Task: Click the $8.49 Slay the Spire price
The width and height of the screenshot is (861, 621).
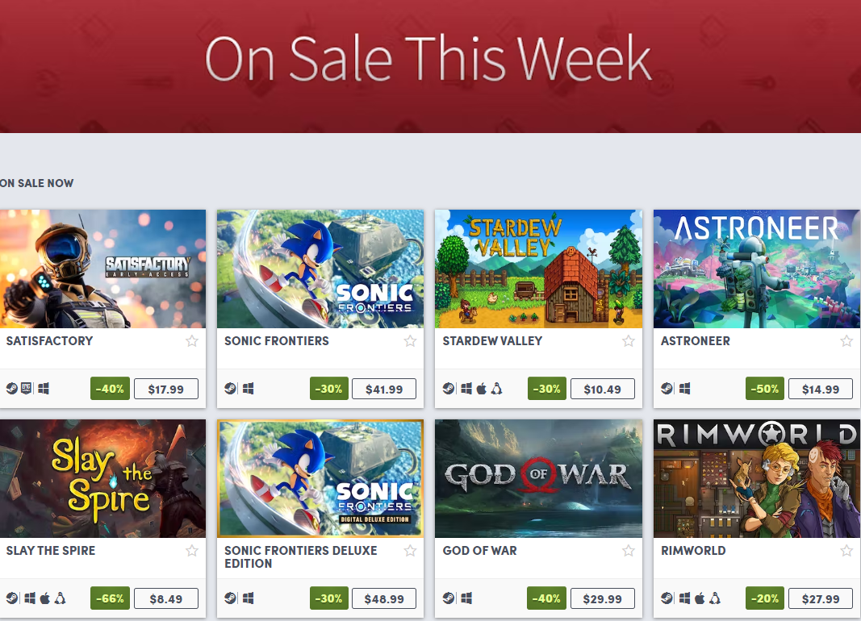Action: (166, 598)
